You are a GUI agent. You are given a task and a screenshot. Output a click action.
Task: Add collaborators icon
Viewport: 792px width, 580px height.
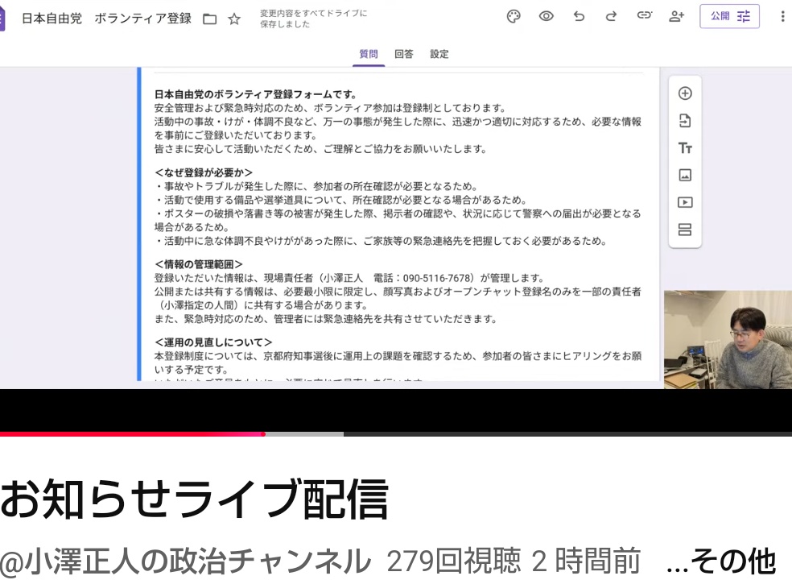676,17
